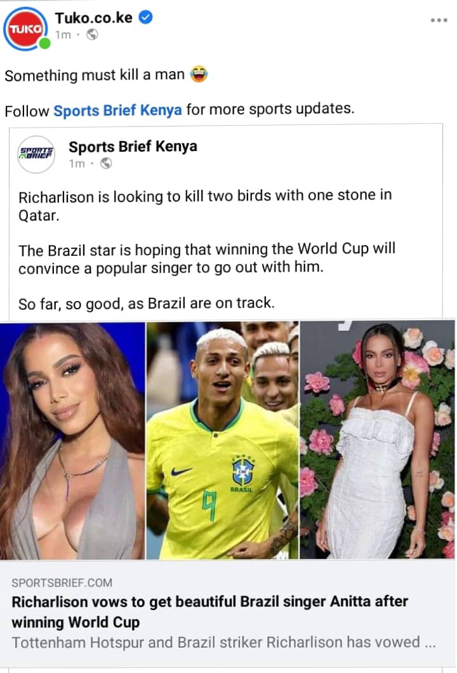View the left photo of woman in grey top
Screen dimensions: 457x673
point(72,441)
